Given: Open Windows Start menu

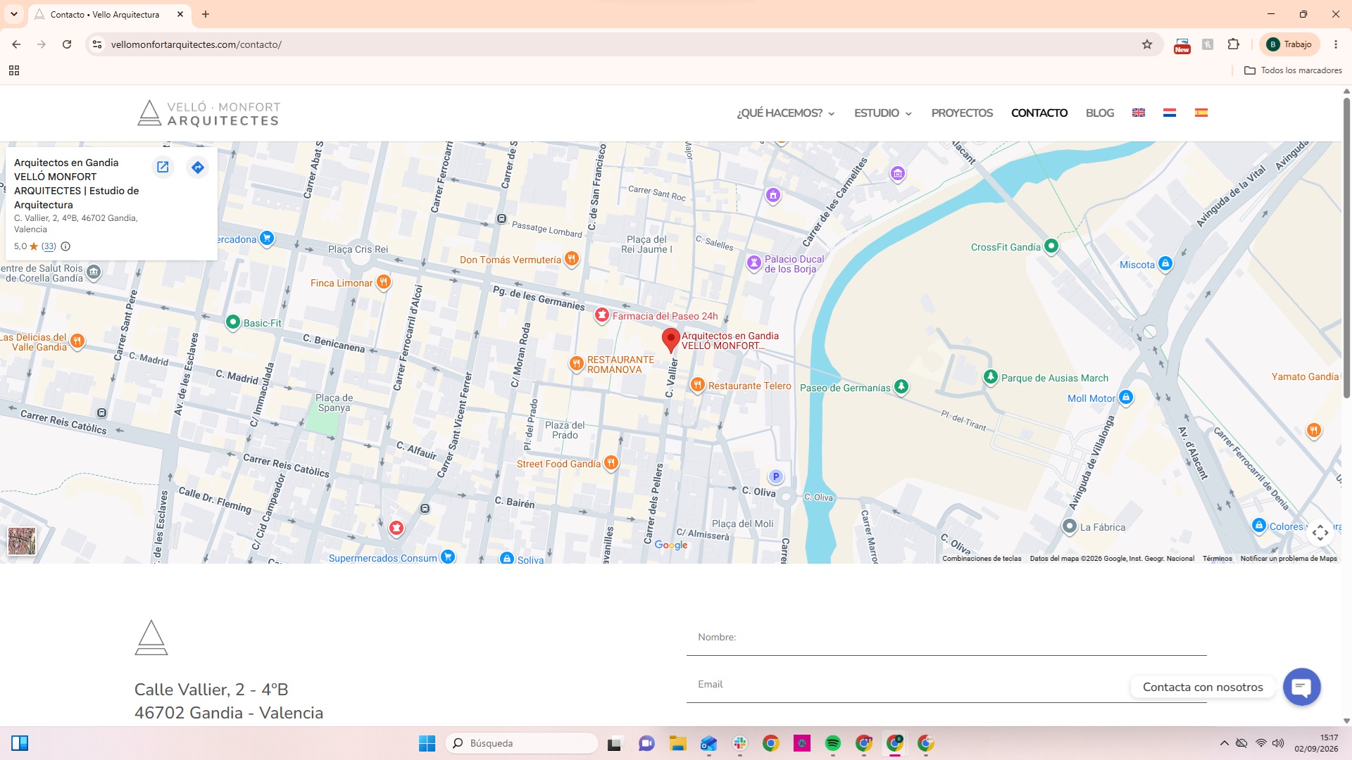Looking at the screenshot, I should pos(427,743).
